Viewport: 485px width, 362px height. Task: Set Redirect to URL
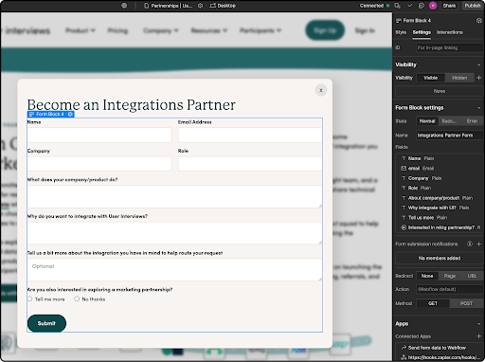click(472, 276)
